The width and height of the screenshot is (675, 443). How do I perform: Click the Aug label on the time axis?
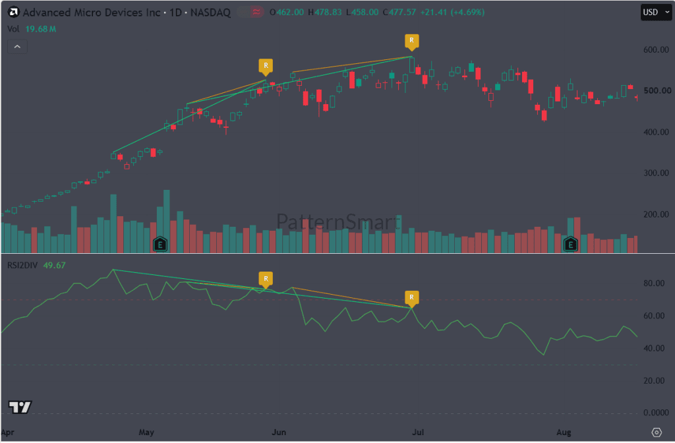point(564,432)
